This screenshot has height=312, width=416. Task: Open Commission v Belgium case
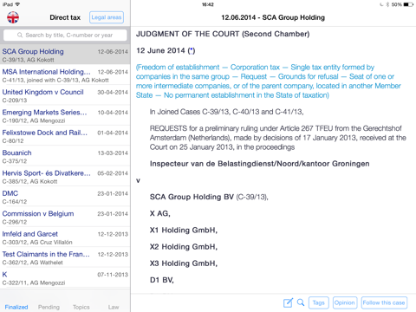(65, 217)
